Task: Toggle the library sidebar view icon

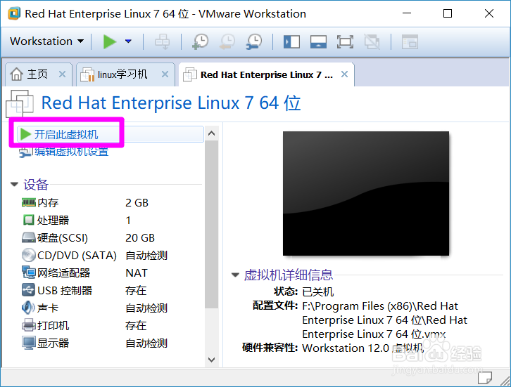Action: [x=291, y=42]
